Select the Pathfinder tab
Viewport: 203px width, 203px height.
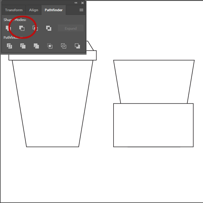coord(54,10)
